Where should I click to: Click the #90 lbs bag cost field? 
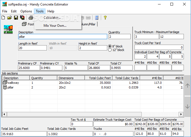click(x=178, y=57)
